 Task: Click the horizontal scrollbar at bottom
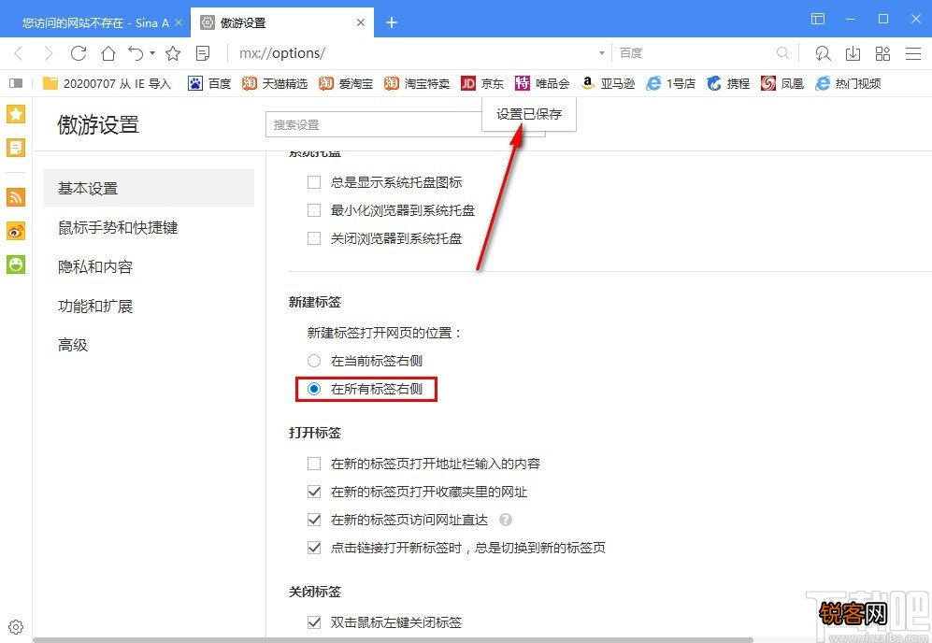click(393, 640)
